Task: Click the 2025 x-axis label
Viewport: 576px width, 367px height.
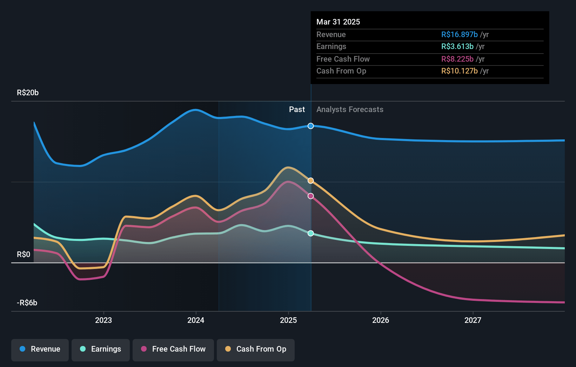Action: 288,320
